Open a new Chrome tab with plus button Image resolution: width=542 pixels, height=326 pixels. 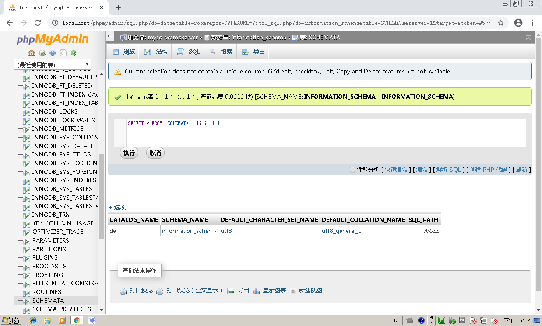click(x=118, y=7)
